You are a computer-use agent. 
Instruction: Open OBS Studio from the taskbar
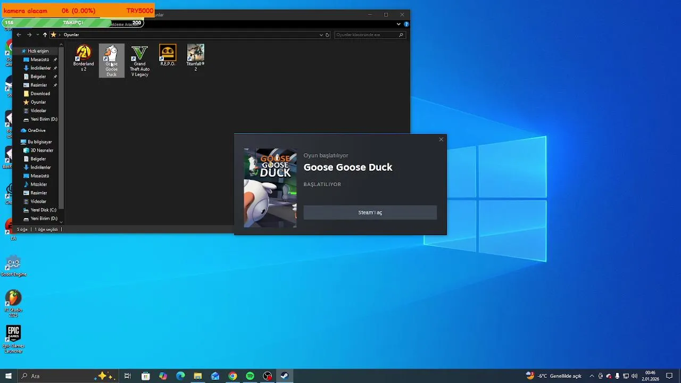tap(267, 376)
